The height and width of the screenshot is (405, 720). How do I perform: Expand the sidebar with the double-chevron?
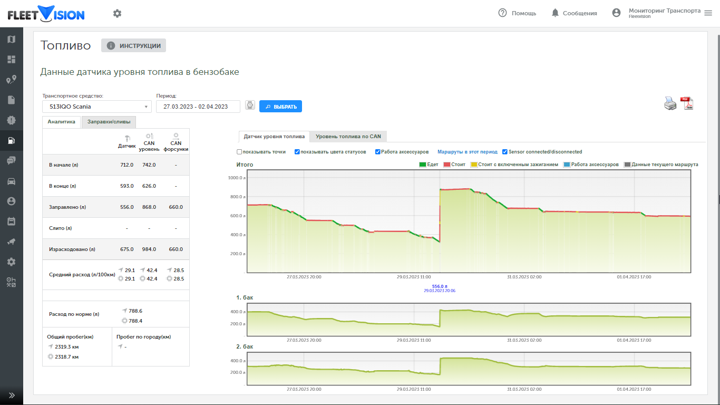[11, 395]
